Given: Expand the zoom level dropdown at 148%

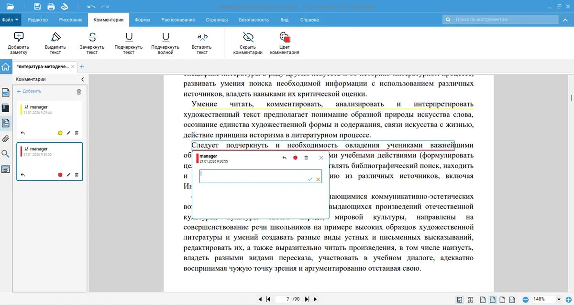Looking at the screenshot, I should 559,299.
